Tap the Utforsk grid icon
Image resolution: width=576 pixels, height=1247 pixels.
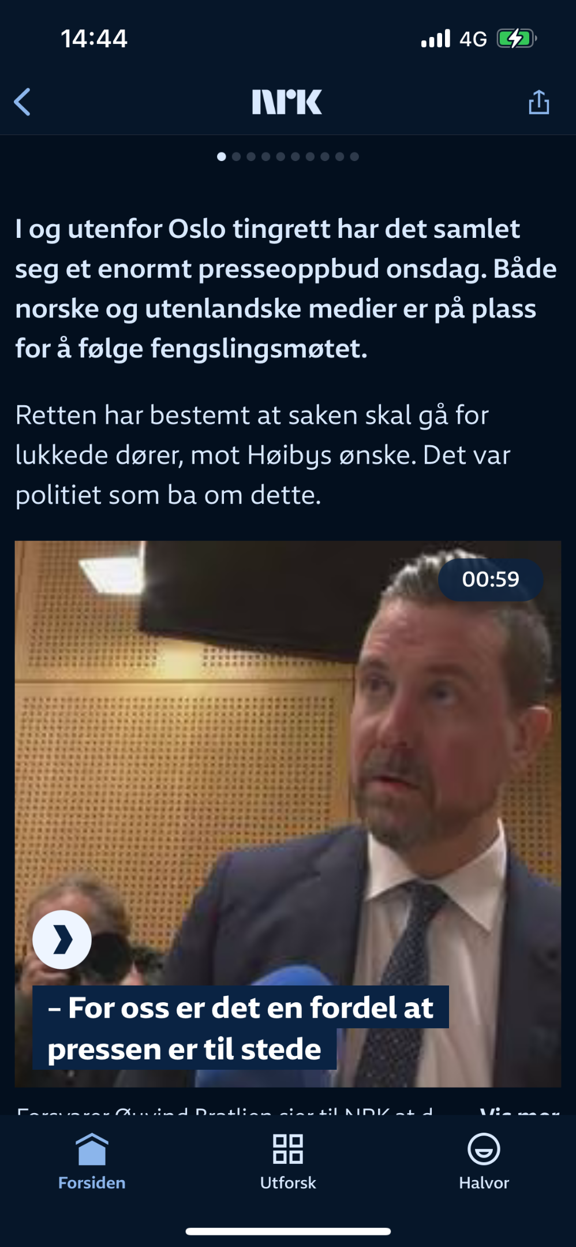click(x=288, y=1149)
